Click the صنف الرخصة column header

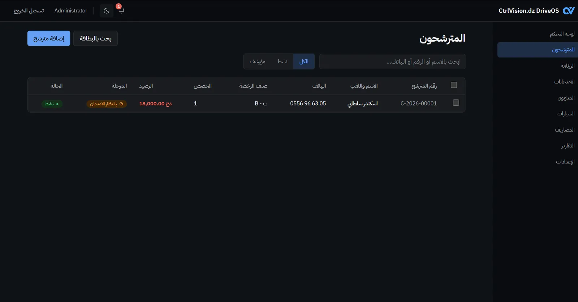(253, 86)
